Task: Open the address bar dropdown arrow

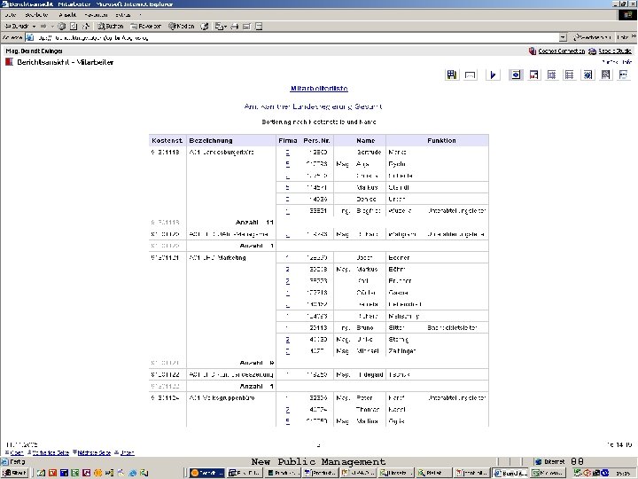Action: coord(563,37)
